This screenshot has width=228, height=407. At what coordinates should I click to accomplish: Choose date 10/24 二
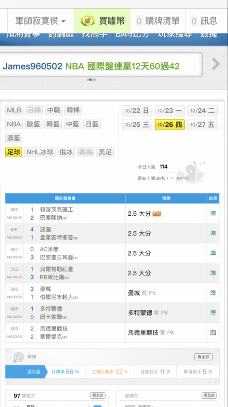coord(202,111)
